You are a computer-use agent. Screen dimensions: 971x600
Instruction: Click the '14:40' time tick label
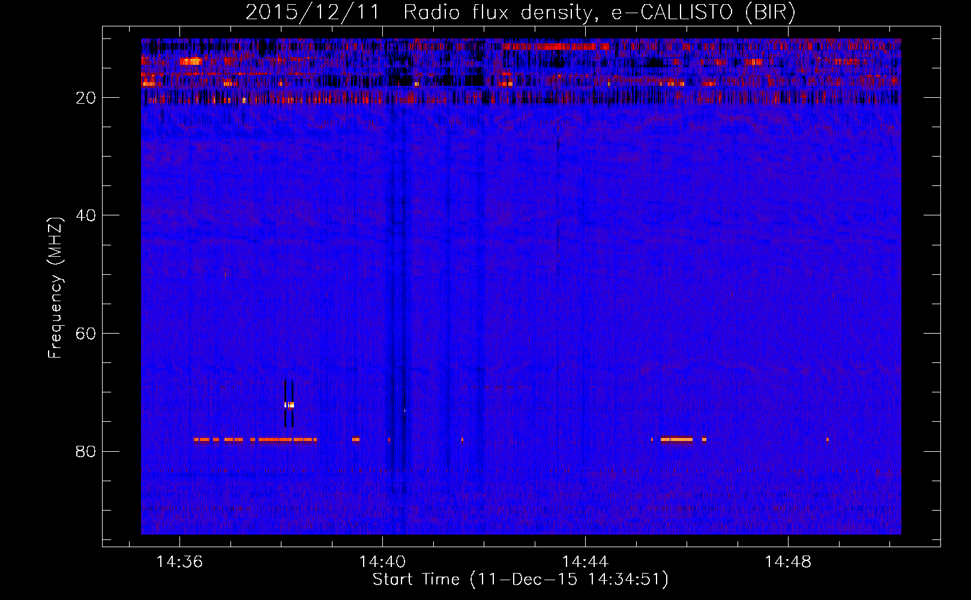point(382,562)
